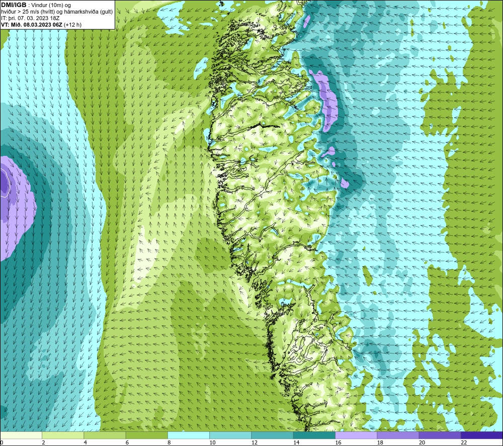Click the dark indigo legend swatch above 22

(x=482, y=435)
